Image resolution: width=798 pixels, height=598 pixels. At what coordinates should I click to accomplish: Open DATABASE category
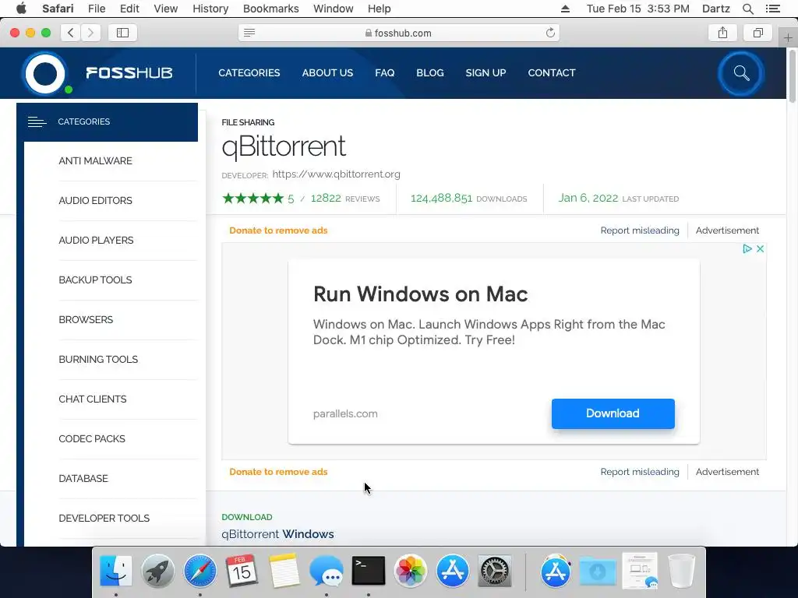click(83, 478)
